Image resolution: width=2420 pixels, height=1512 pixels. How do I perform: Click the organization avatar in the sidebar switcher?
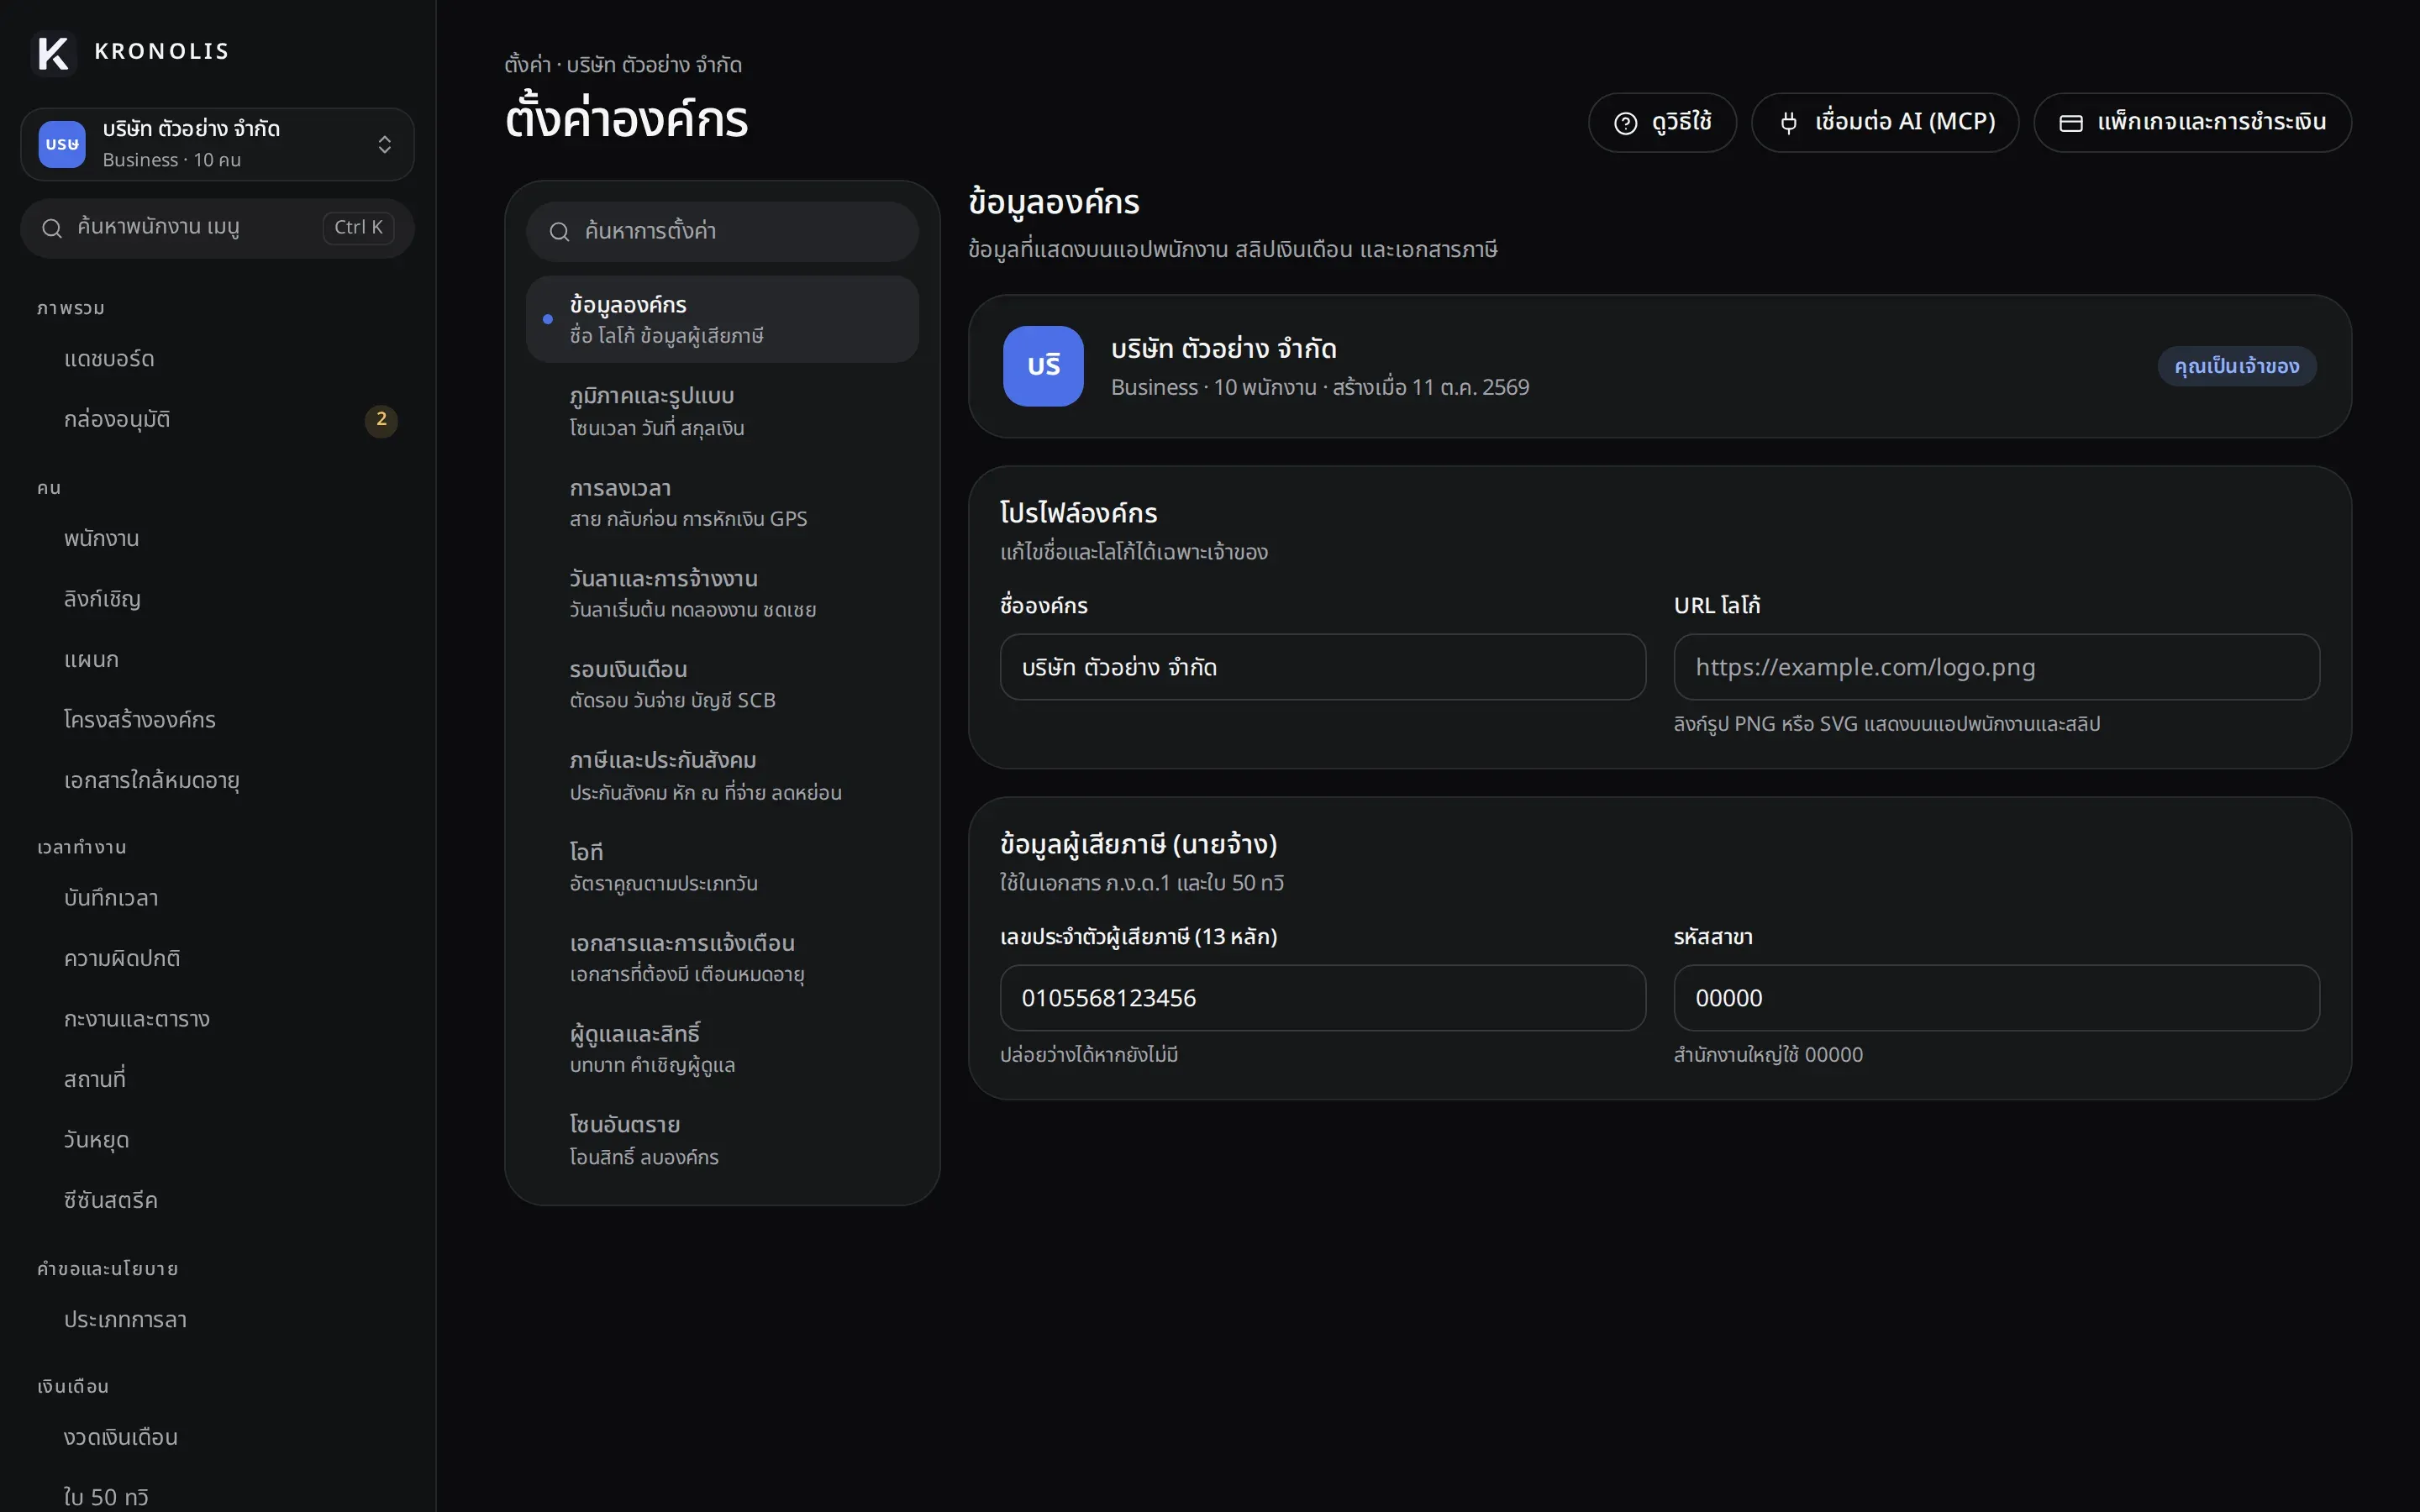click(x=62, y=144)
